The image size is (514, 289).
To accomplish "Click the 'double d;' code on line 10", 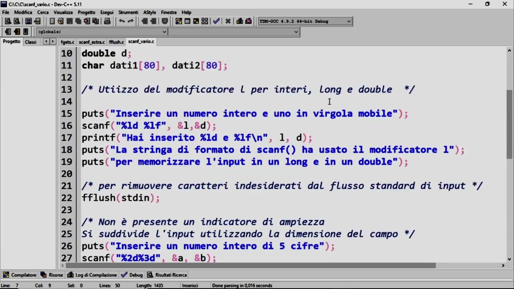I will tap(106, 53).
